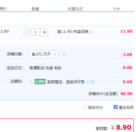Click the 数量 column header
136x132 pixels.
tap(35, 9)
